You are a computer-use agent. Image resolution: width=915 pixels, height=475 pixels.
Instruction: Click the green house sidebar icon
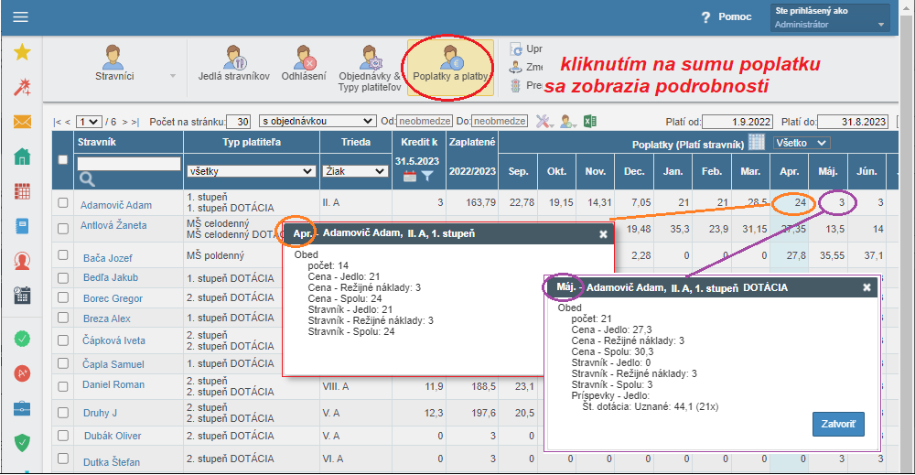pyautogui.click(x=22, y=157)
